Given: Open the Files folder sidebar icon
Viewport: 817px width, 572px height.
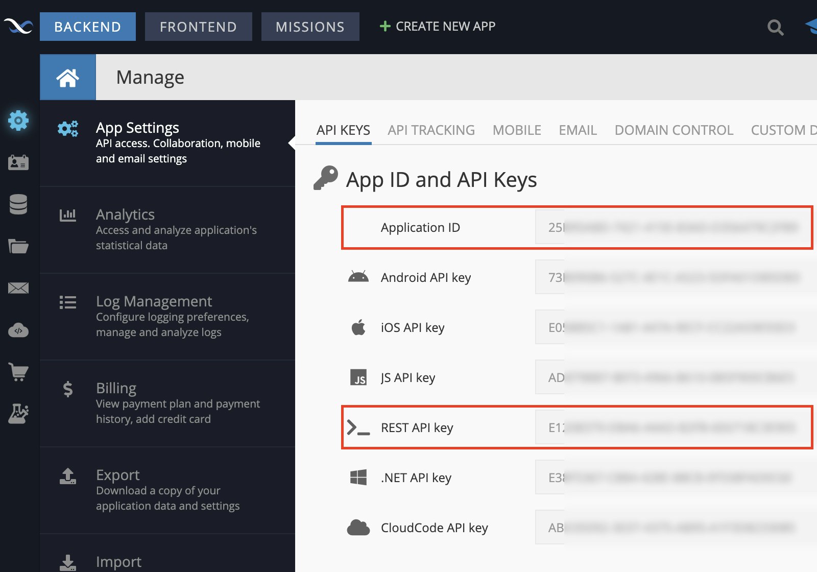Looking at the screenshot, I should pyautogui.click(x=18, y=246).
